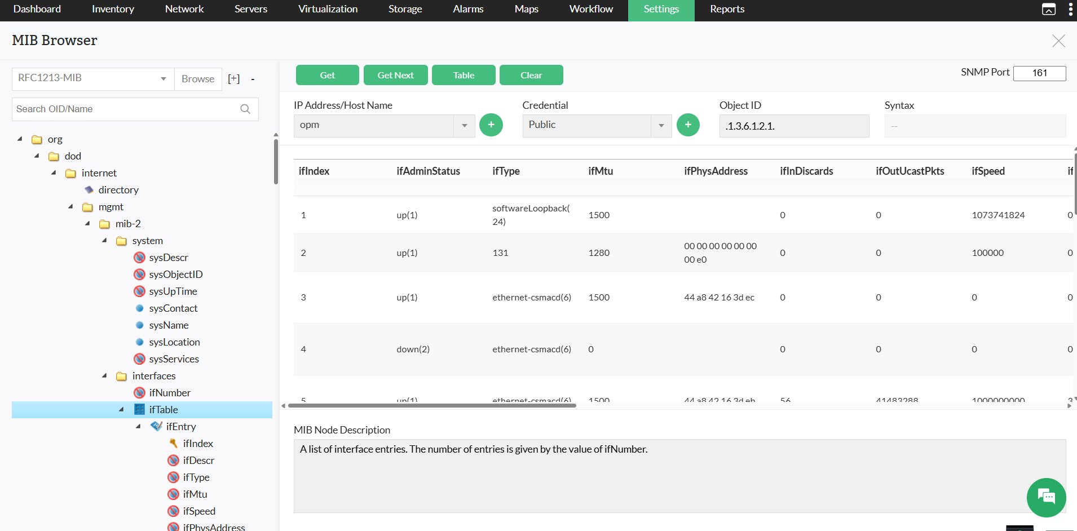Image resolution: width=1077 pixels, height=531 pixels.
Task: Open the RFC1213-MIB dropdown
Action: click(163, 78)
